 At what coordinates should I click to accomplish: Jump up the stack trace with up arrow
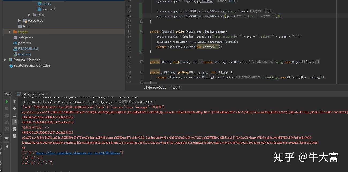[14, 101]
